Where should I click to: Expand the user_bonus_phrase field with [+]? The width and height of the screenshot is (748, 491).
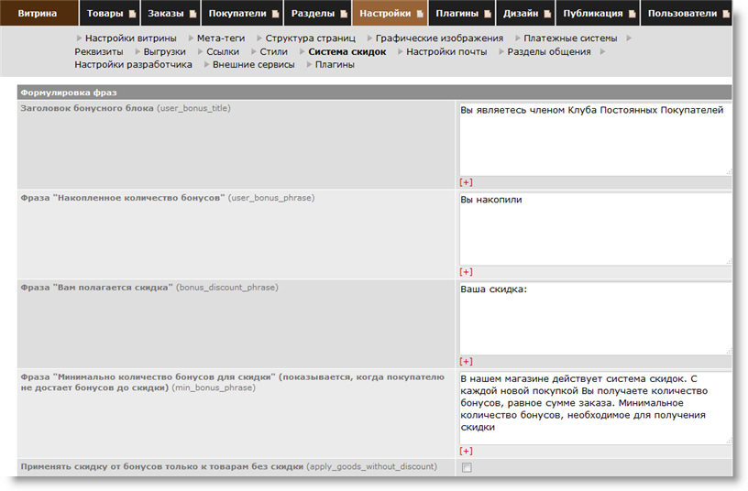point(466,272)
